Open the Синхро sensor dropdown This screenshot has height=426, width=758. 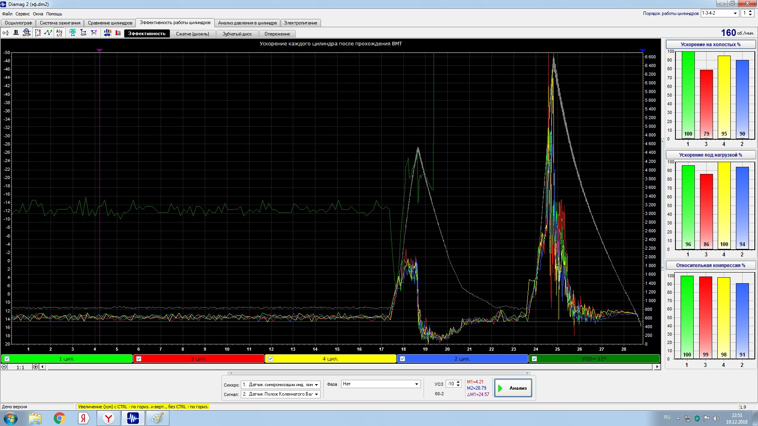point(316,385)
